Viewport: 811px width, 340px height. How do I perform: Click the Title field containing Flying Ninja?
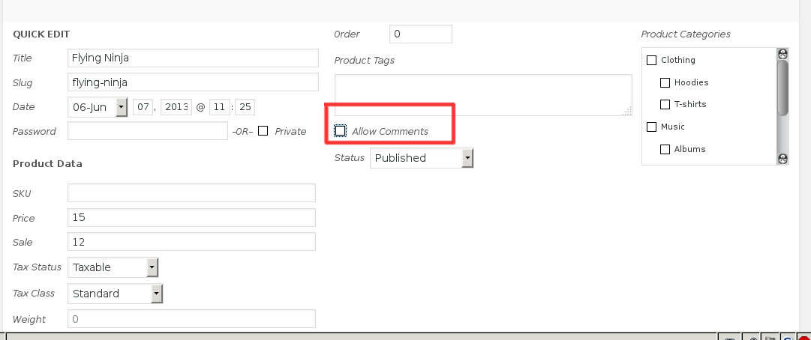tap(193, 58)
